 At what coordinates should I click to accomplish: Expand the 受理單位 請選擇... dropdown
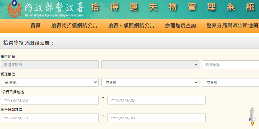coord(50,83)
